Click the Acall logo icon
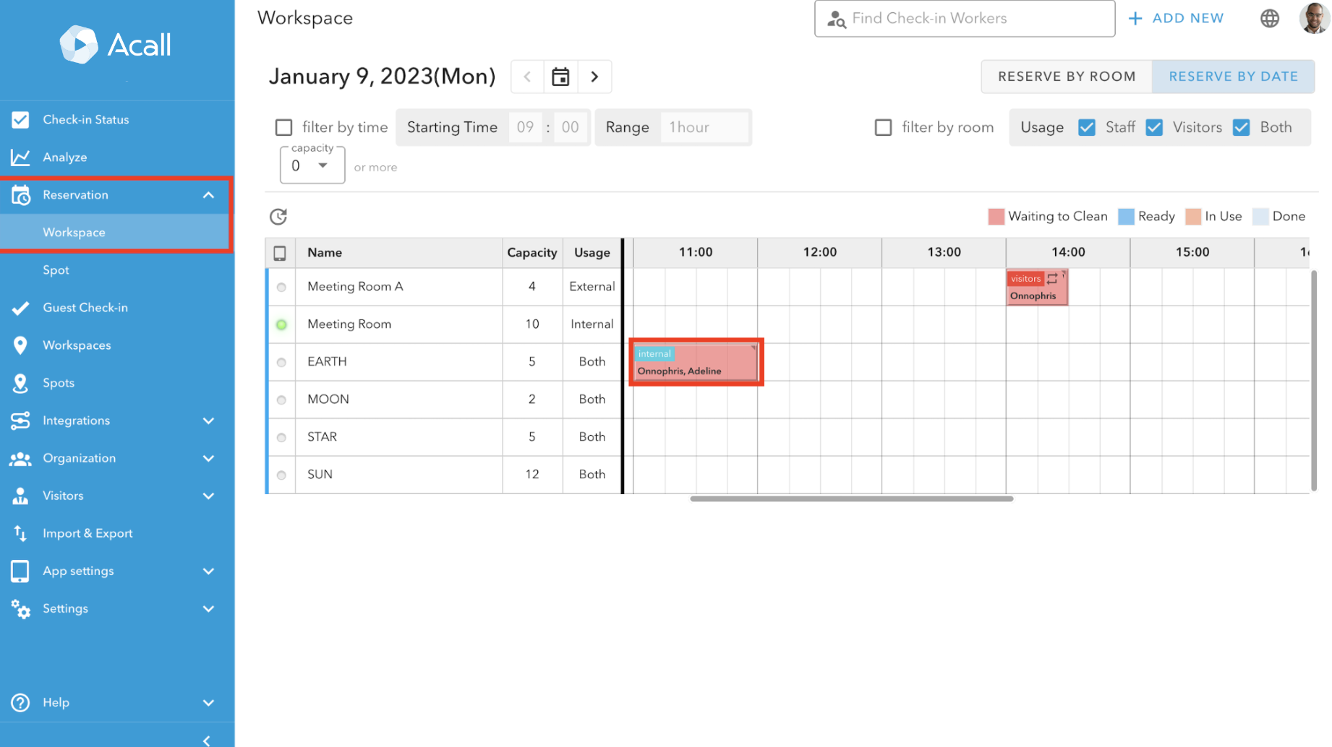The width and height of the screenshot is (1332, 747). pyautogui.click(x=78, y=45)
